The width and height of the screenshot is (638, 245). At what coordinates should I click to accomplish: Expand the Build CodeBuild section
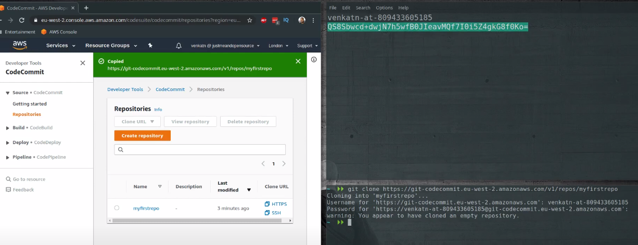(8, 127)
